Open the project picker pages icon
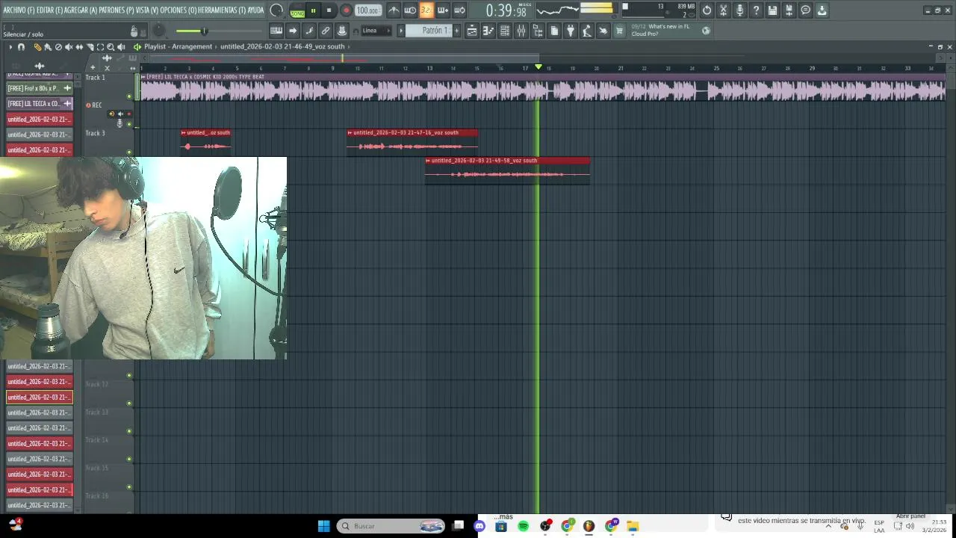The image size is (956, 538). 554,31
